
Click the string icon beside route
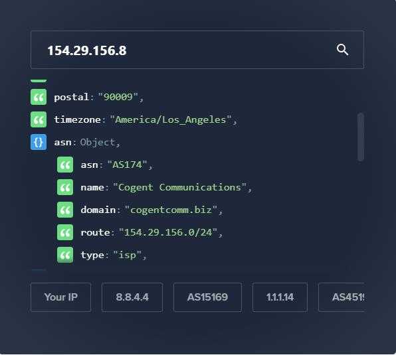(65, 232)
